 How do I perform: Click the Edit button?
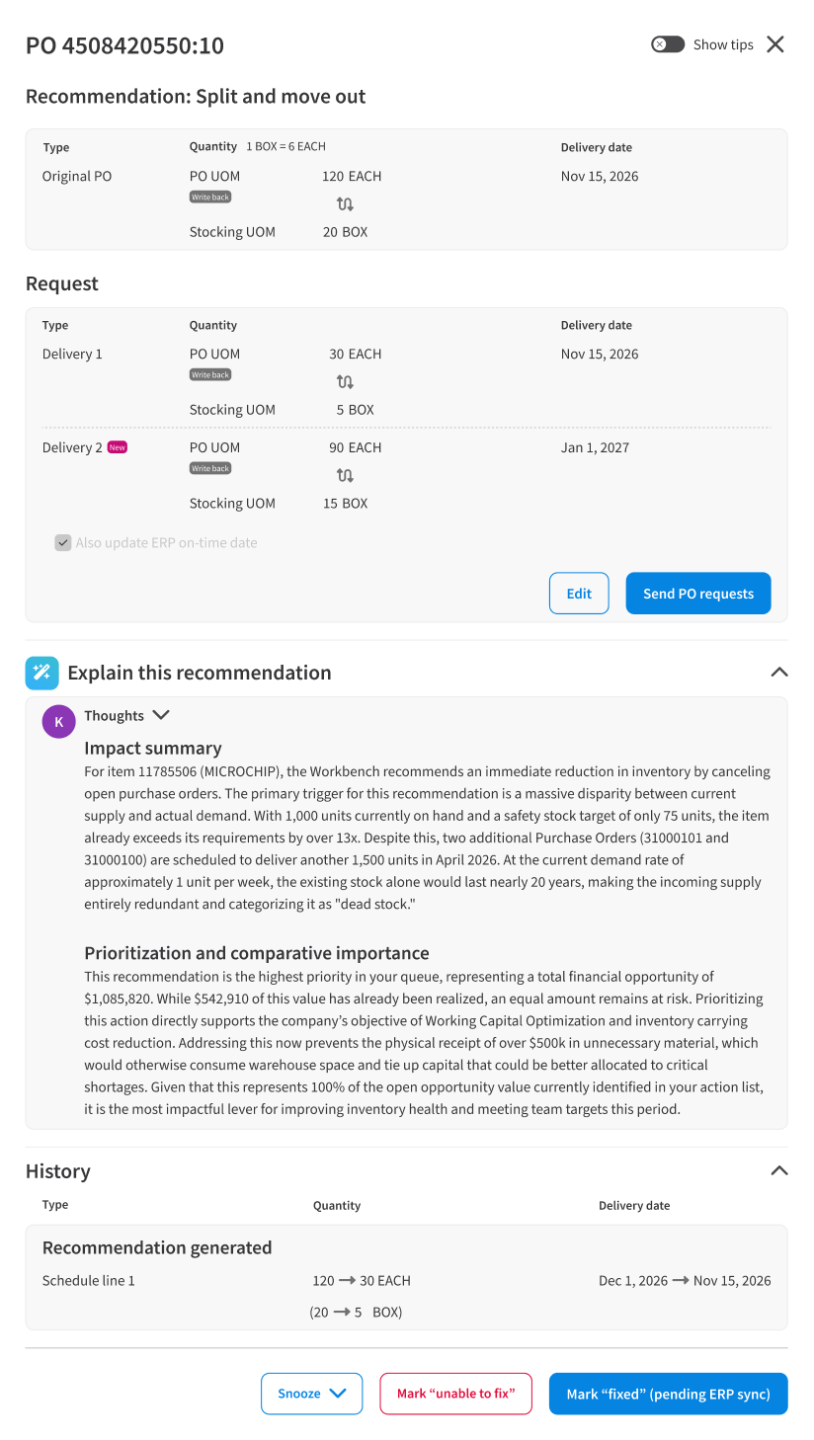(x=579, y=594)
